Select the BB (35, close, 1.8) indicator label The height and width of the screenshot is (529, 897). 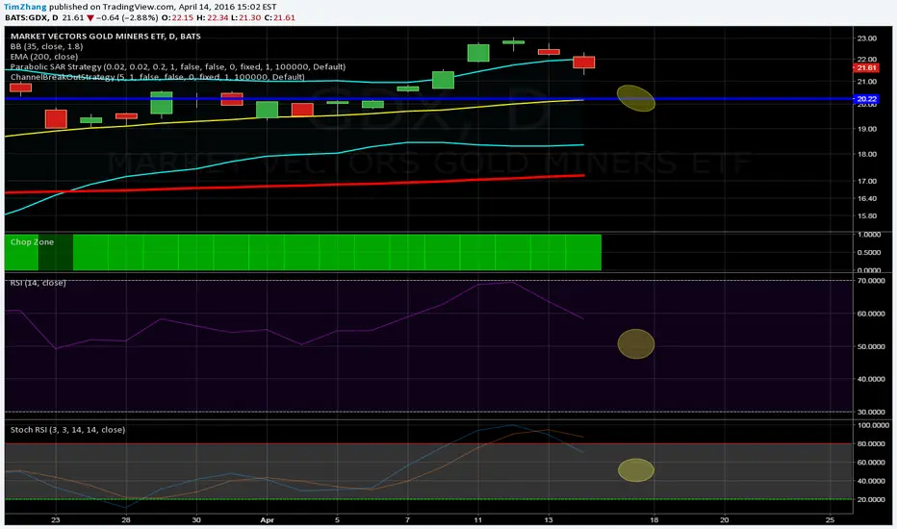point(46,46)
